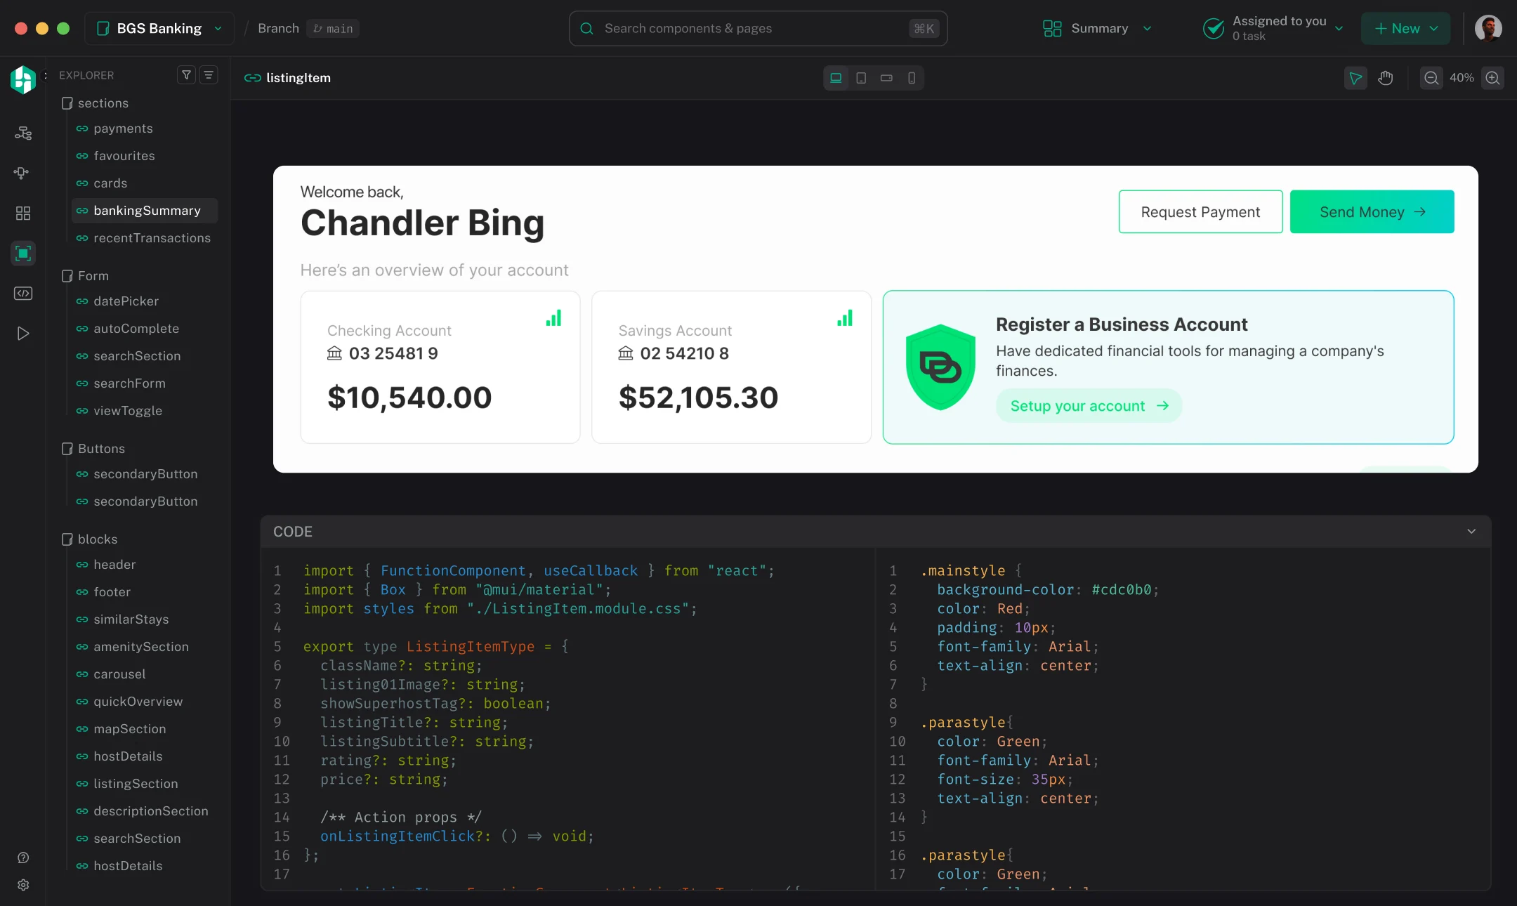Click the Request Payment button
The width and height of the screenshot is (1517, 906).
(1200, 211)
